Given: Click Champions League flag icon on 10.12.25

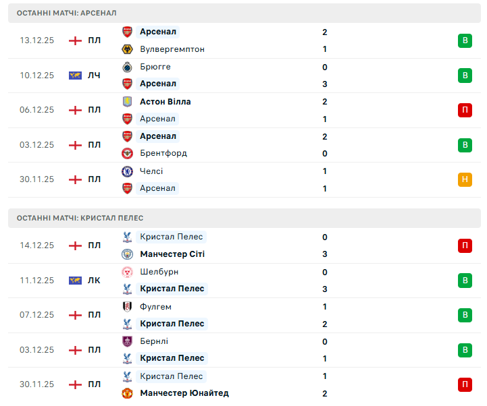Looking at the screenshot, I should click(x=75, y=76).
